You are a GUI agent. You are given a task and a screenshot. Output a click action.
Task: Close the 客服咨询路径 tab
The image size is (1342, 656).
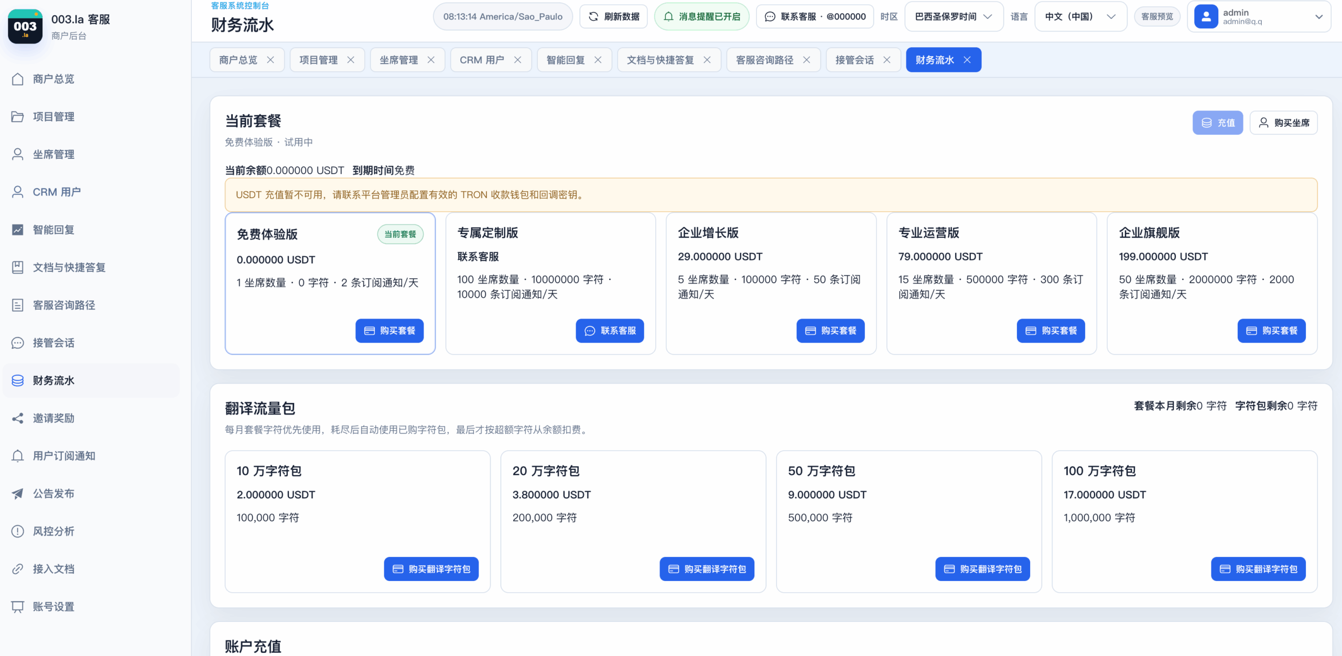(x=807, y=60)
